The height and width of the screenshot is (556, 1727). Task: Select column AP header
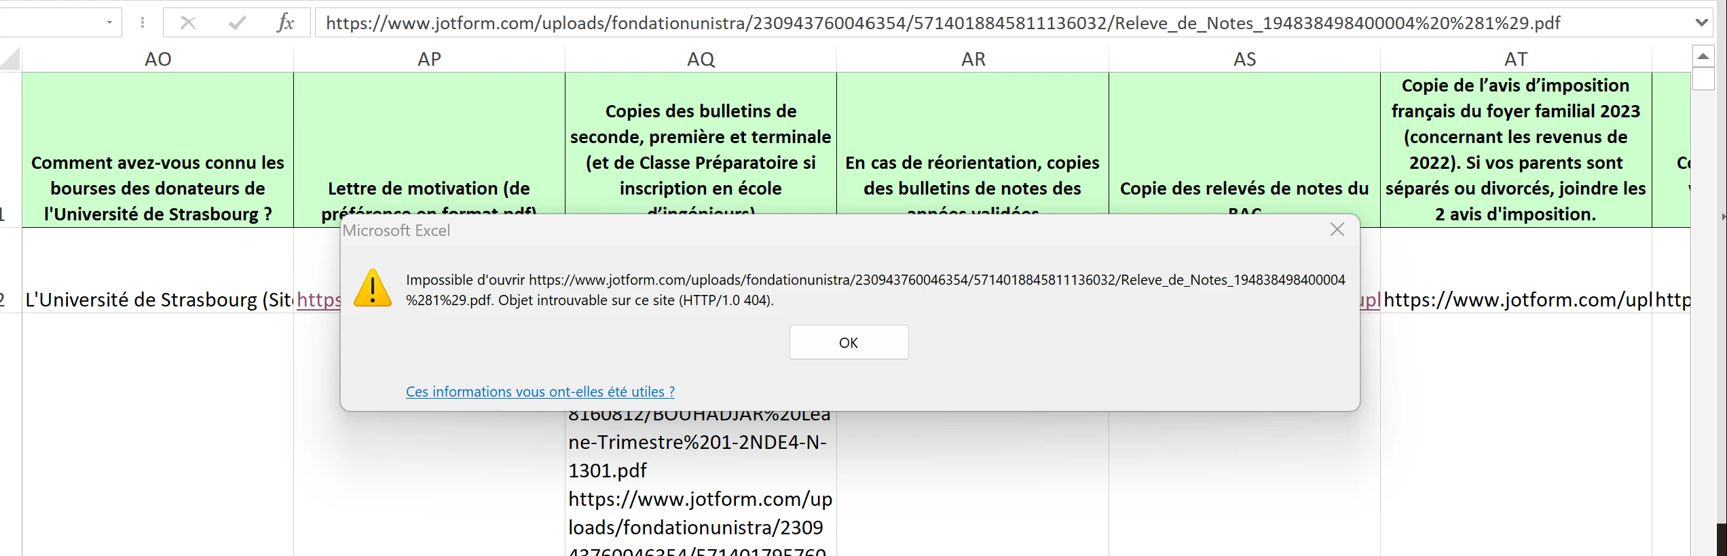(x=429, y=59)
